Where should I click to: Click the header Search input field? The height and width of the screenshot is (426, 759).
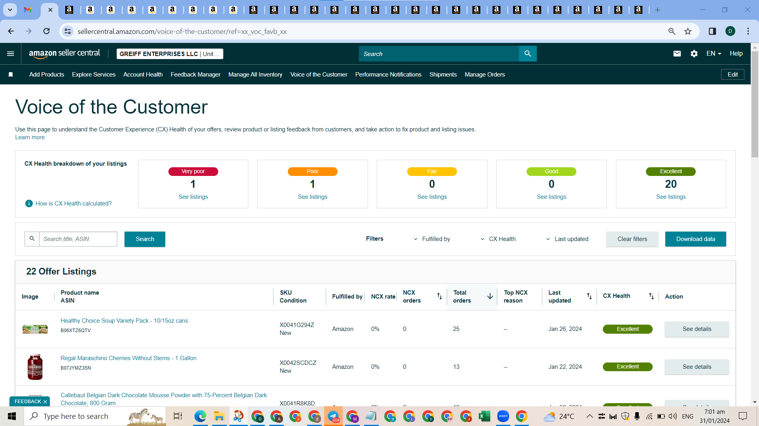point(439,54)
